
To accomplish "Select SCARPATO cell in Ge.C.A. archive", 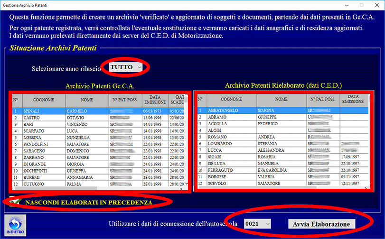I will pos(44,131).
